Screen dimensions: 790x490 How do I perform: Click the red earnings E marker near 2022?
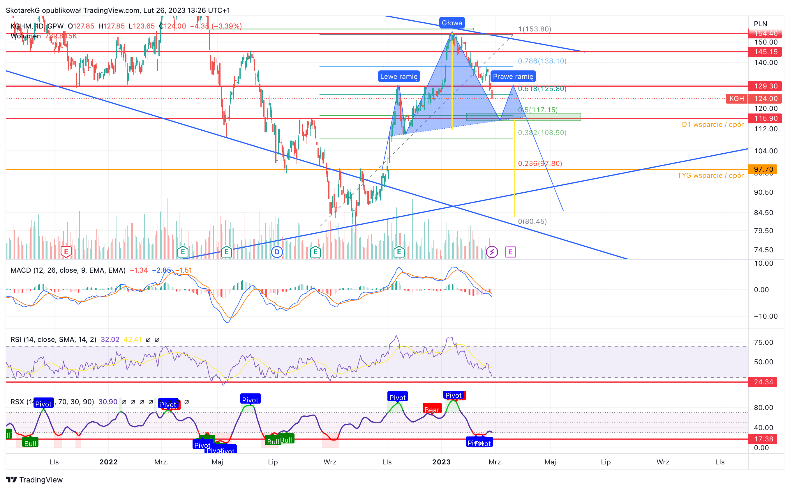pyautogui.click(x=66, y=252)
